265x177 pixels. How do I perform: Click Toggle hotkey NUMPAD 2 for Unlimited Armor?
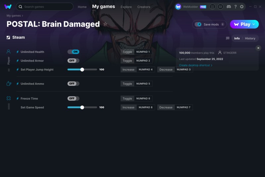pyautogui.click(x=136, y=61)
